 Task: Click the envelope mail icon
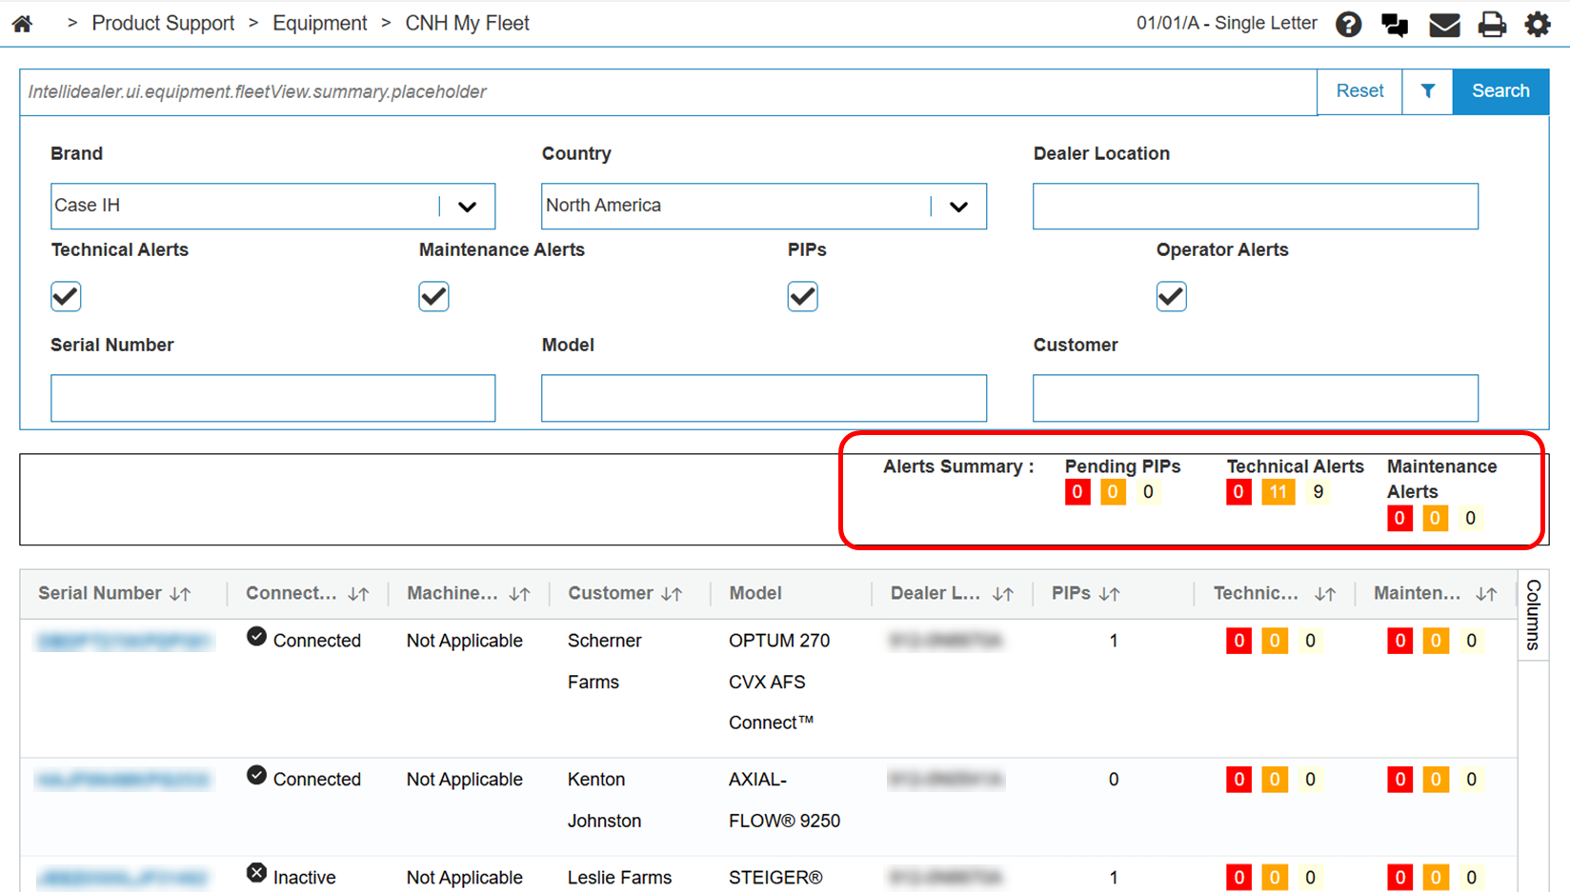click(1444, 25)
